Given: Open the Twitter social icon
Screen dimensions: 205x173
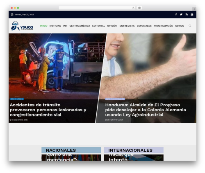Looking at the screenshot, I should point(181,14).
